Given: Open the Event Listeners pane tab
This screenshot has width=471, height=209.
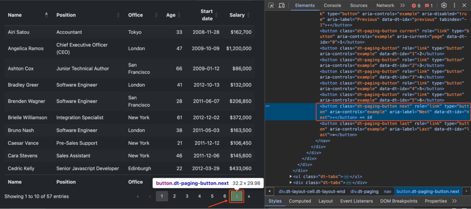Looking at the screenshot, I should [x=357, y=201].
